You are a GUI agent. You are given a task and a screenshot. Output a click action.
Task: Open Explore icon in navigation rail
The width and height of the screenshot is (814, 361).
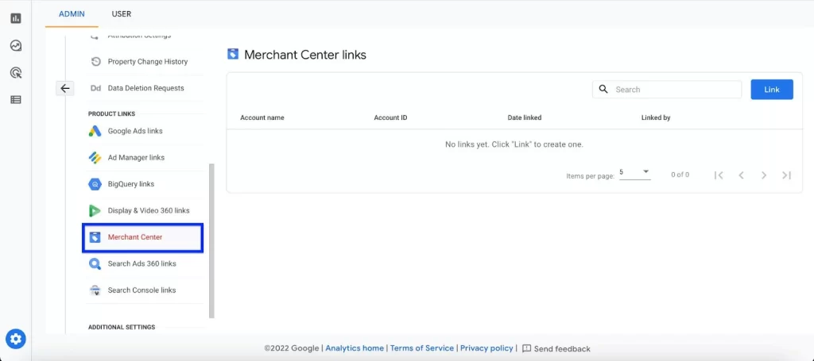coord(16,45)
